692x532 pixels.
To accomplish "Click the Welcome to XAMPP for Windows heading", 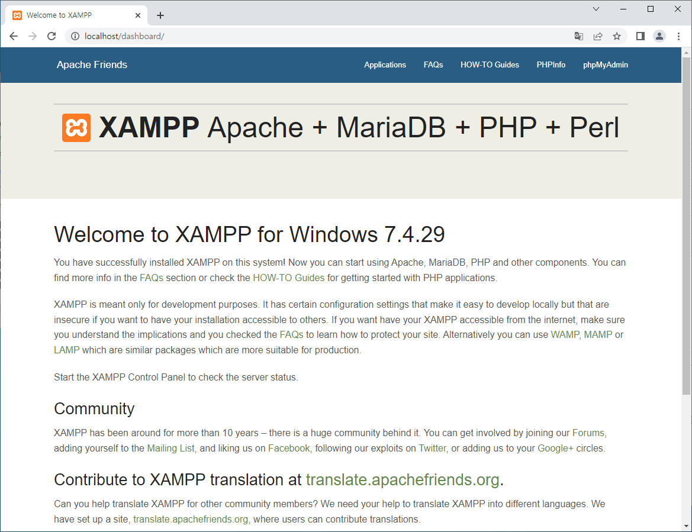I will coord(249,235).
